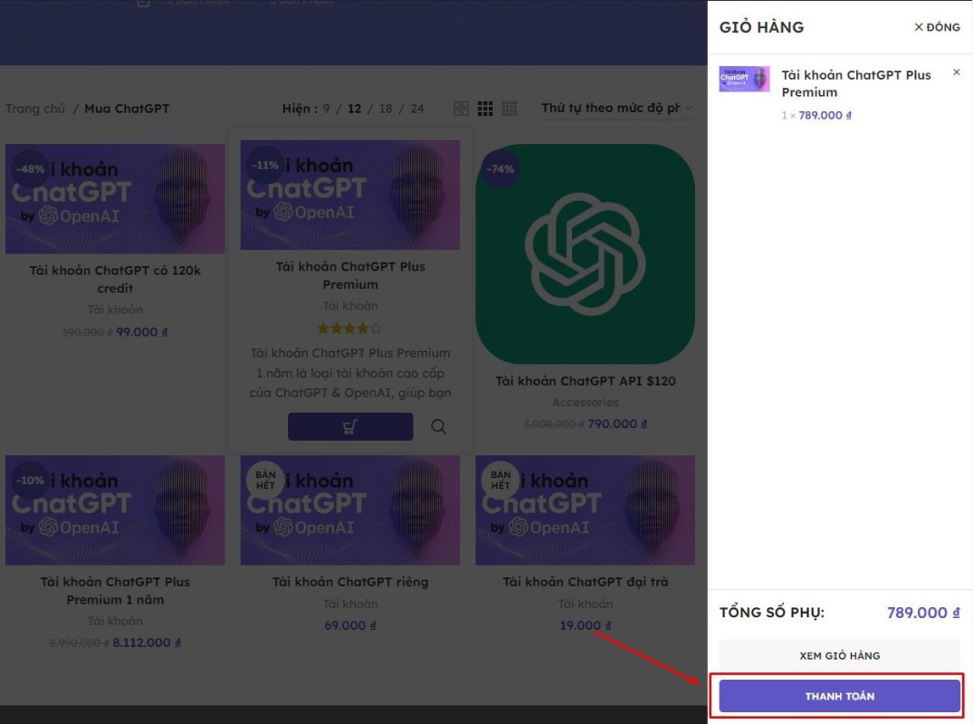
Task: Click the cart item price 1 × 789.000 ₫
Action: click(x=816, y=116)
